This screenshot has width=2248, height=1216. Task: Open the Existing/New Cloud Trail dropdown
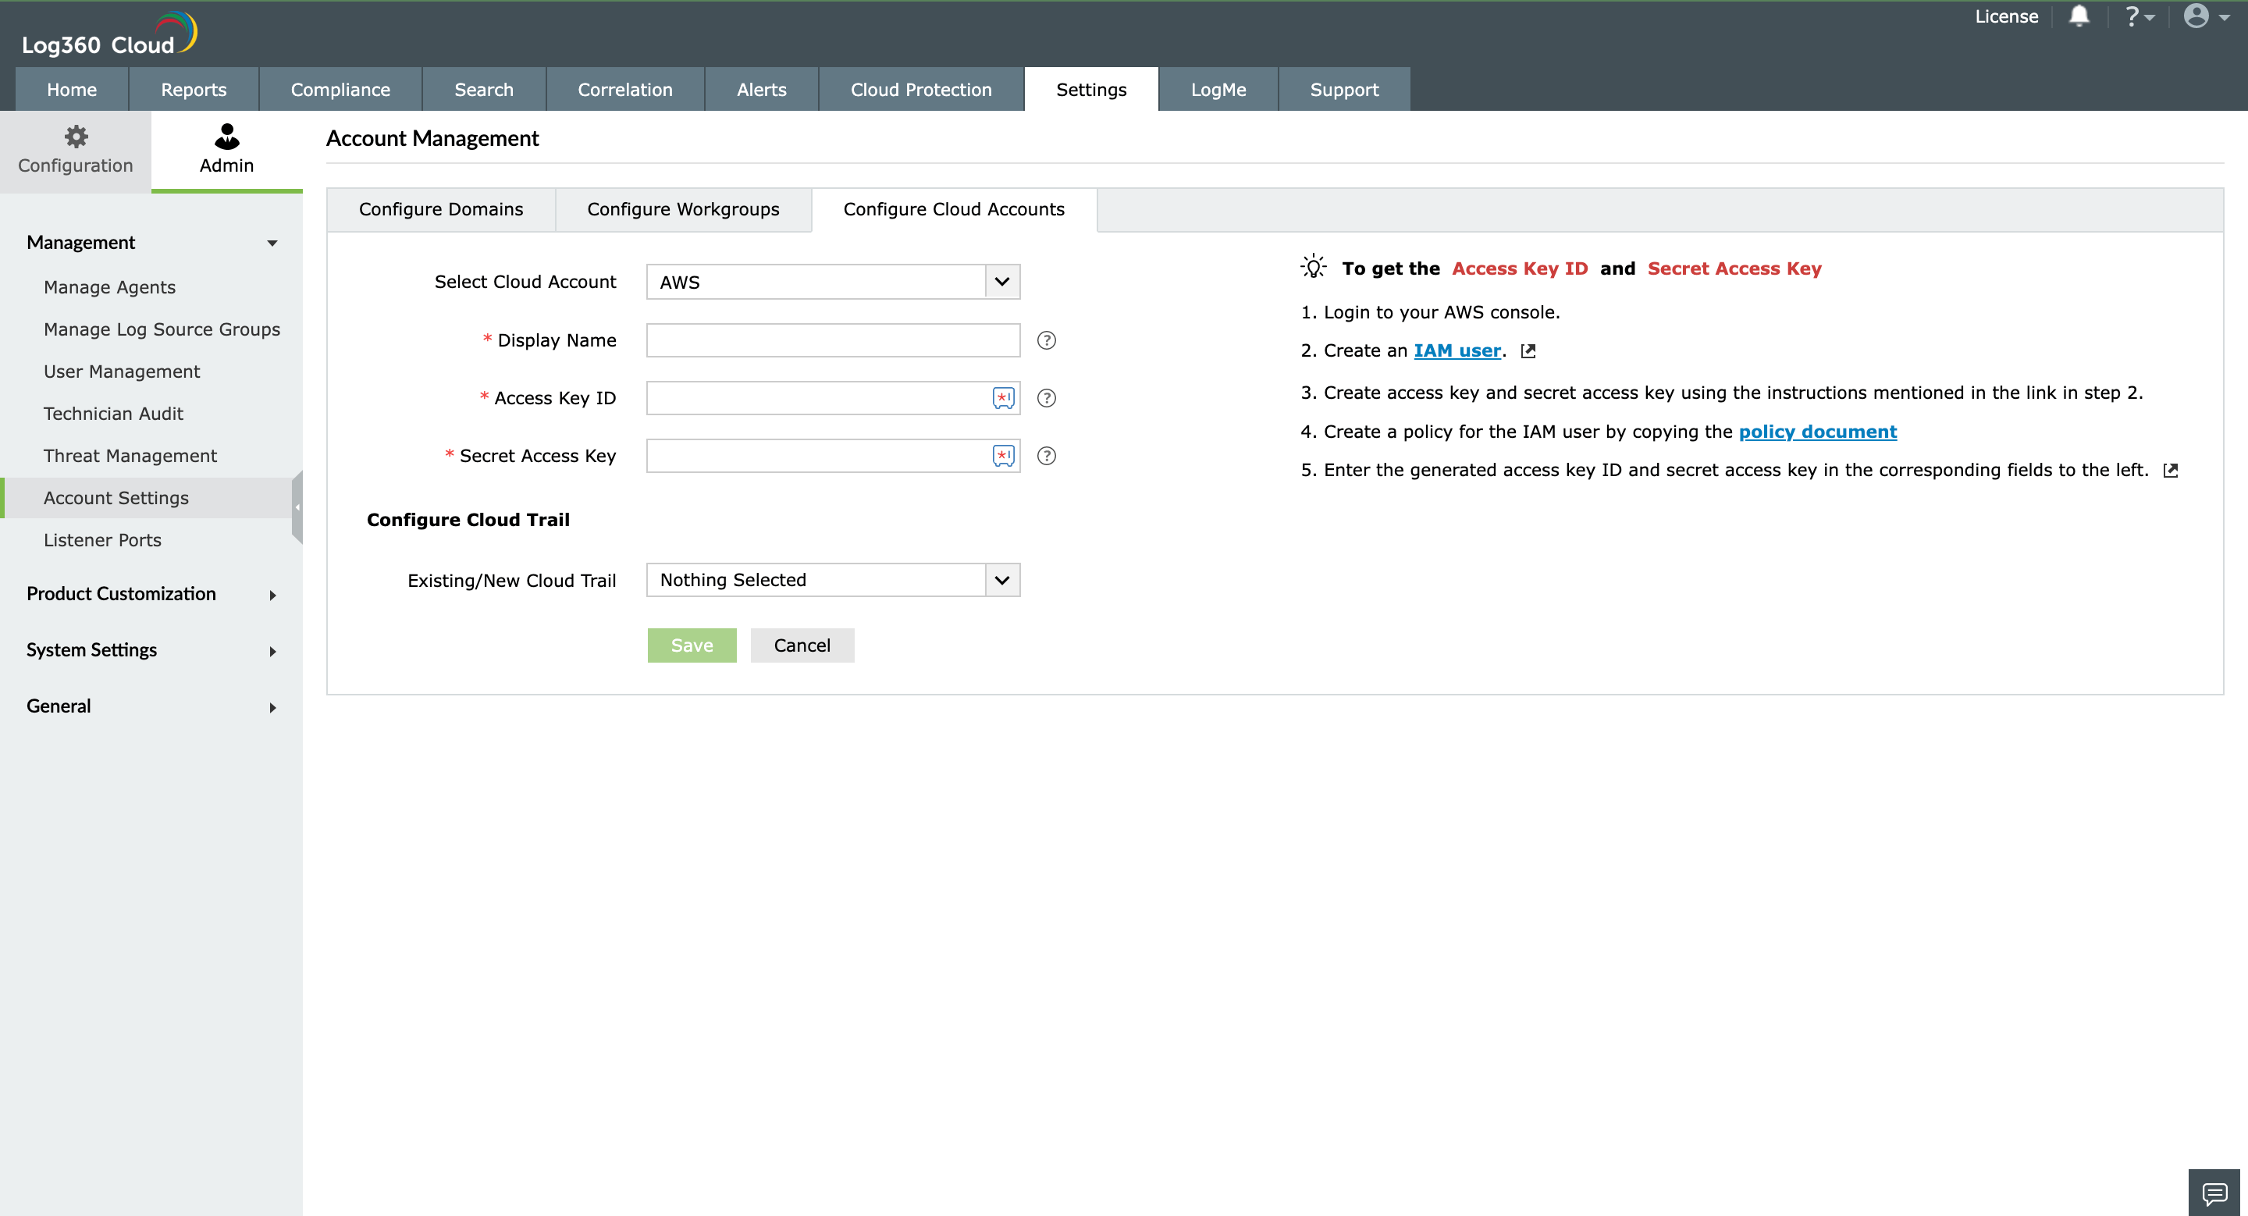click(833, 580)
